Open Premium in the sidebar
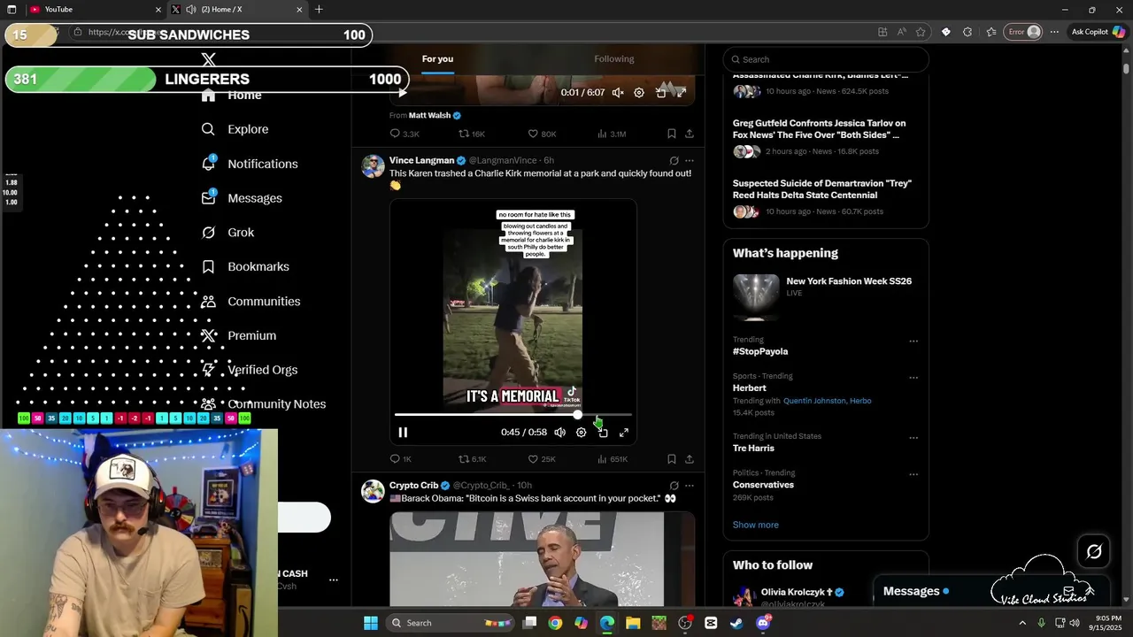Image resolution: width=1133 pixels, height=637 pixels. 239,335
